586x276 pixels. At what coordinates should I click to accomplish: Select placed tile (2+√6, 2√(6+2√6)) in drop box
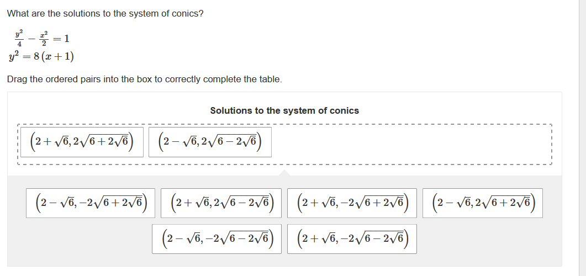click(x=81, y=142)
